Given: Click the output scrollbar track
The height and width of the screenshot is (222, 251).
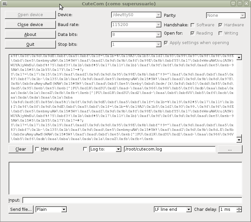Looking at the screenshot, I should (239, 97).
